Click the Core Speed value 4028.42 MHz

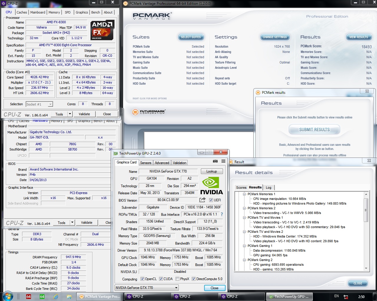click(40, 77)
